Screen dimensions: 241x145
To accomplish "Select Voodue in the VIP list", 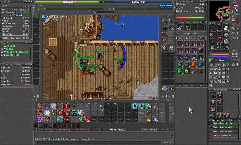I will pyautogui.click(x=8, y=49).
